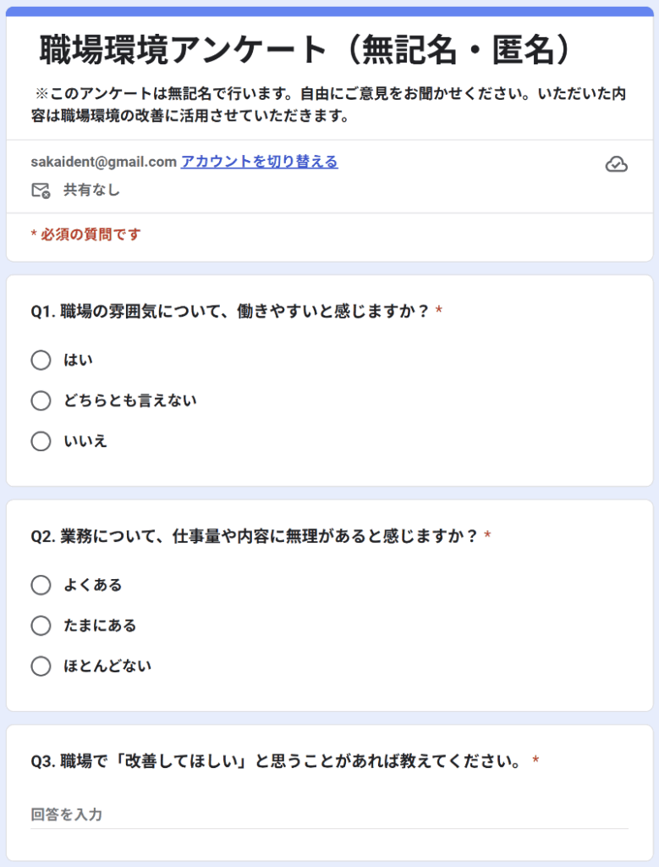Click the envelope not-shared icon
659x867 pixels.
(x=41, y=191)
